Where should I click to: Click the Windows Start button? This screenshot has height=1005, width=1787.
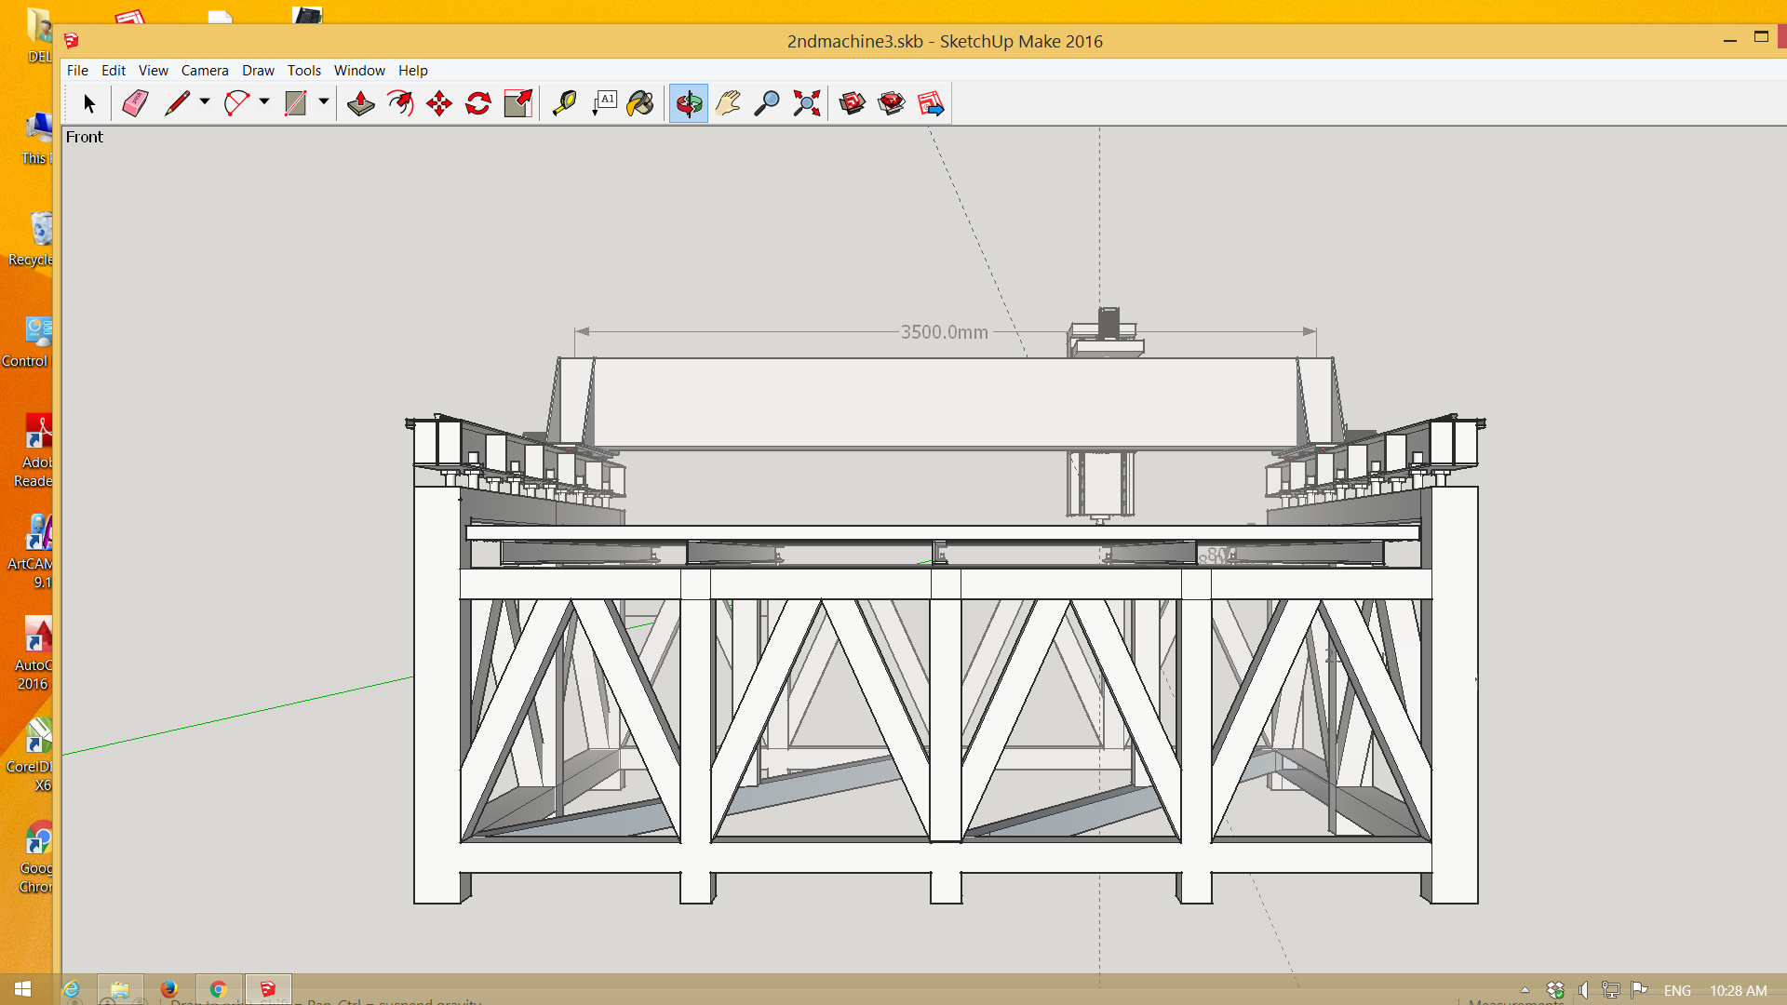tap(22, 989)
